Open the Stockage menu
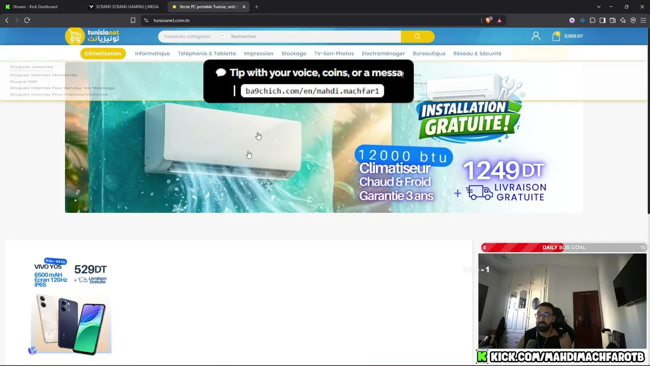 tap(294, 53)
